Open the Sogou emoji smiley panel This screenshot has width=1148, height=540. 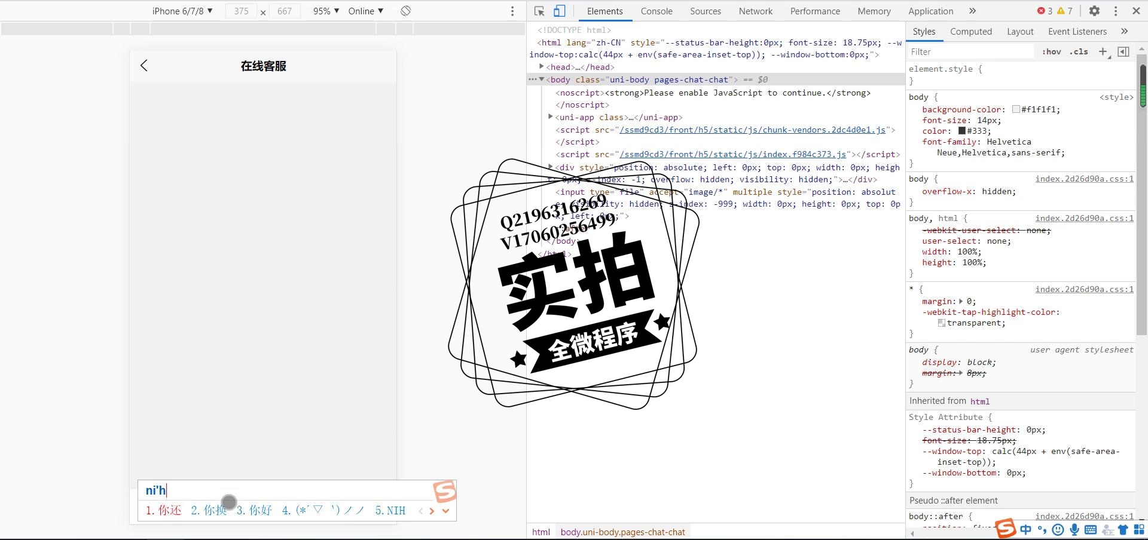pyautogui.click(x=1058, y=529)
